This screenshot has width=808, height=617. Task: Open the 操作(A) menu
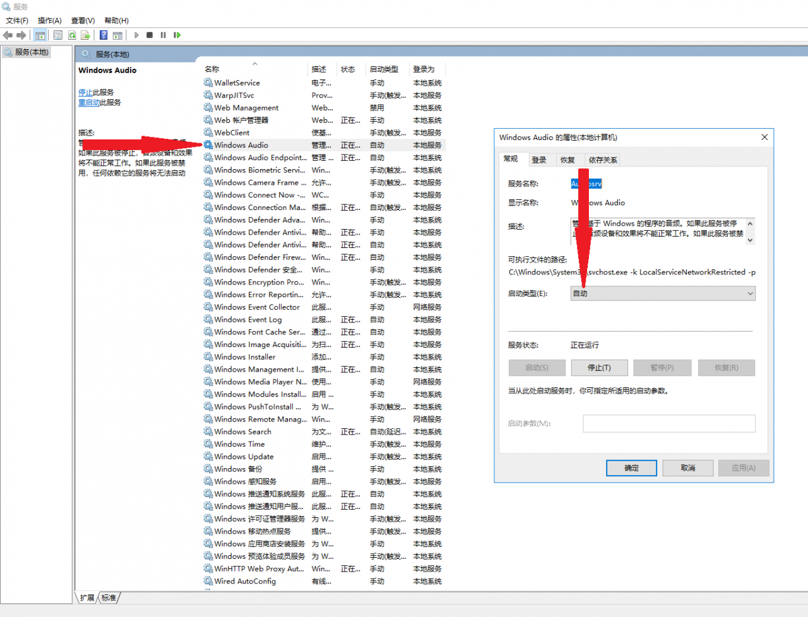[50, 21]
